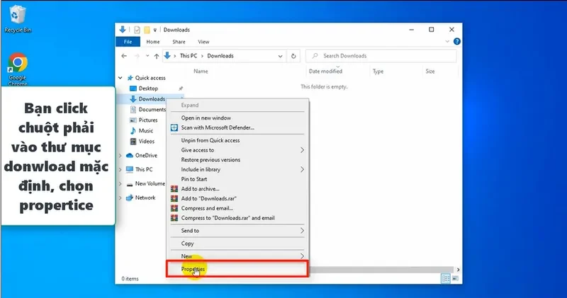Click the New folder icon in the quick access toolbar
Screen dimensions: 567x298
click(x=147, y=30)
